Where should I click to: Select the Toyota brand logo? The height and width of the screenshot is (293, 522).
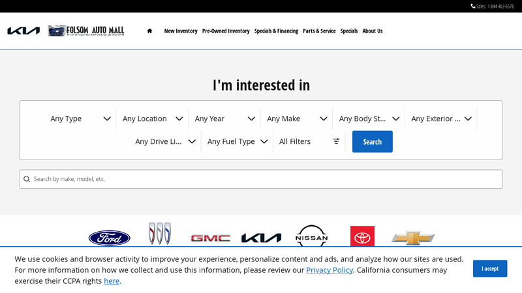(362, 236)
